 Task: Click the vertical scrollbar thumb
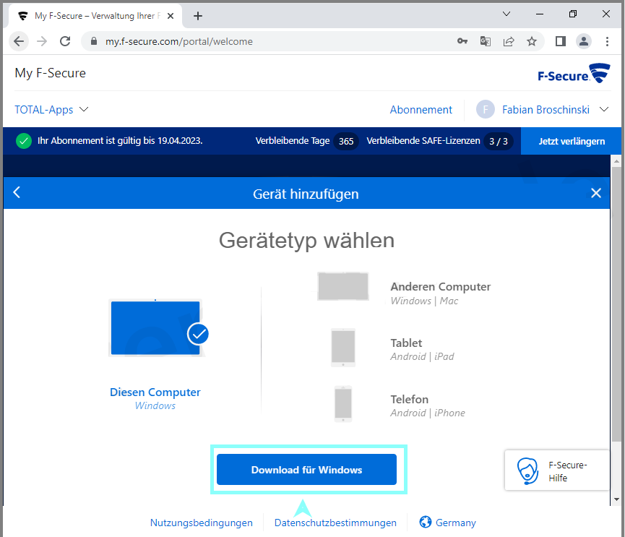(x=616, y=304)
